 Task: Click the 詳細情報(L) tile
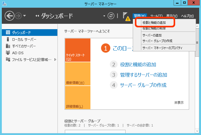(x=78, y=98)
